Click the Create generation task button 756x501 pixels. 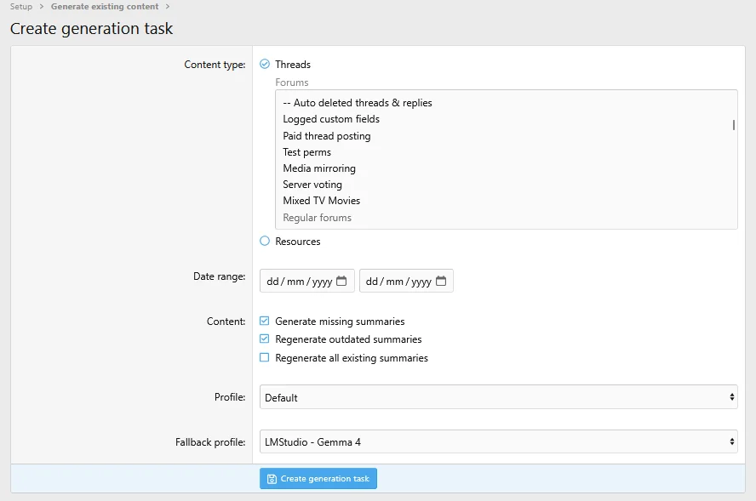point(318,478)
